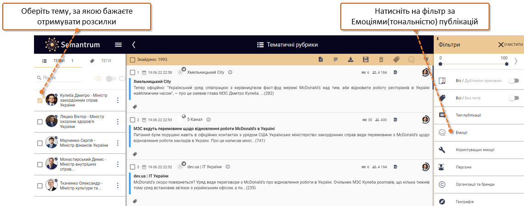The image size is (524, 206).
Task: Open document search icon in article 3 row
Action: pos(395,167)
